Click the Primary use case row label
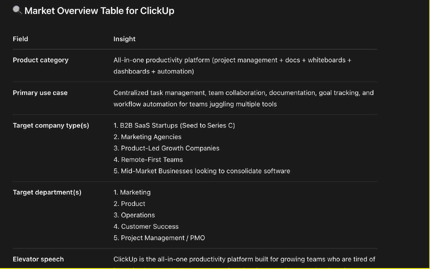 click(40, 93)
